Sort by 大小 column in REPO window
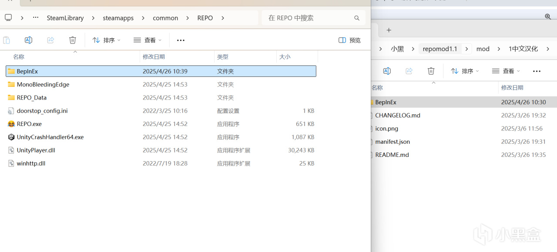Viewport: 557px width, 252px height. pyautogui.click(x=285, y=57)
